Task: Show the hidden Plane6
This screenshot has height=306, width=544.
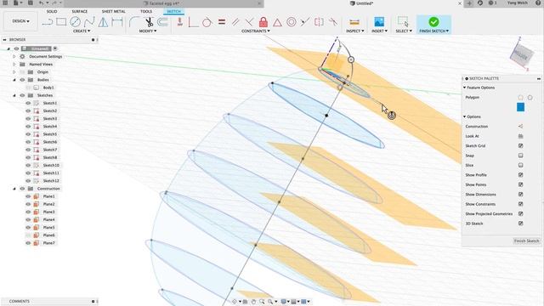Action: click(28, 235)
